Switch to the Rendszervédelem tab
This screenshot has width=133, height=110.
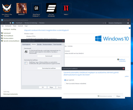(x=47, y=45)
